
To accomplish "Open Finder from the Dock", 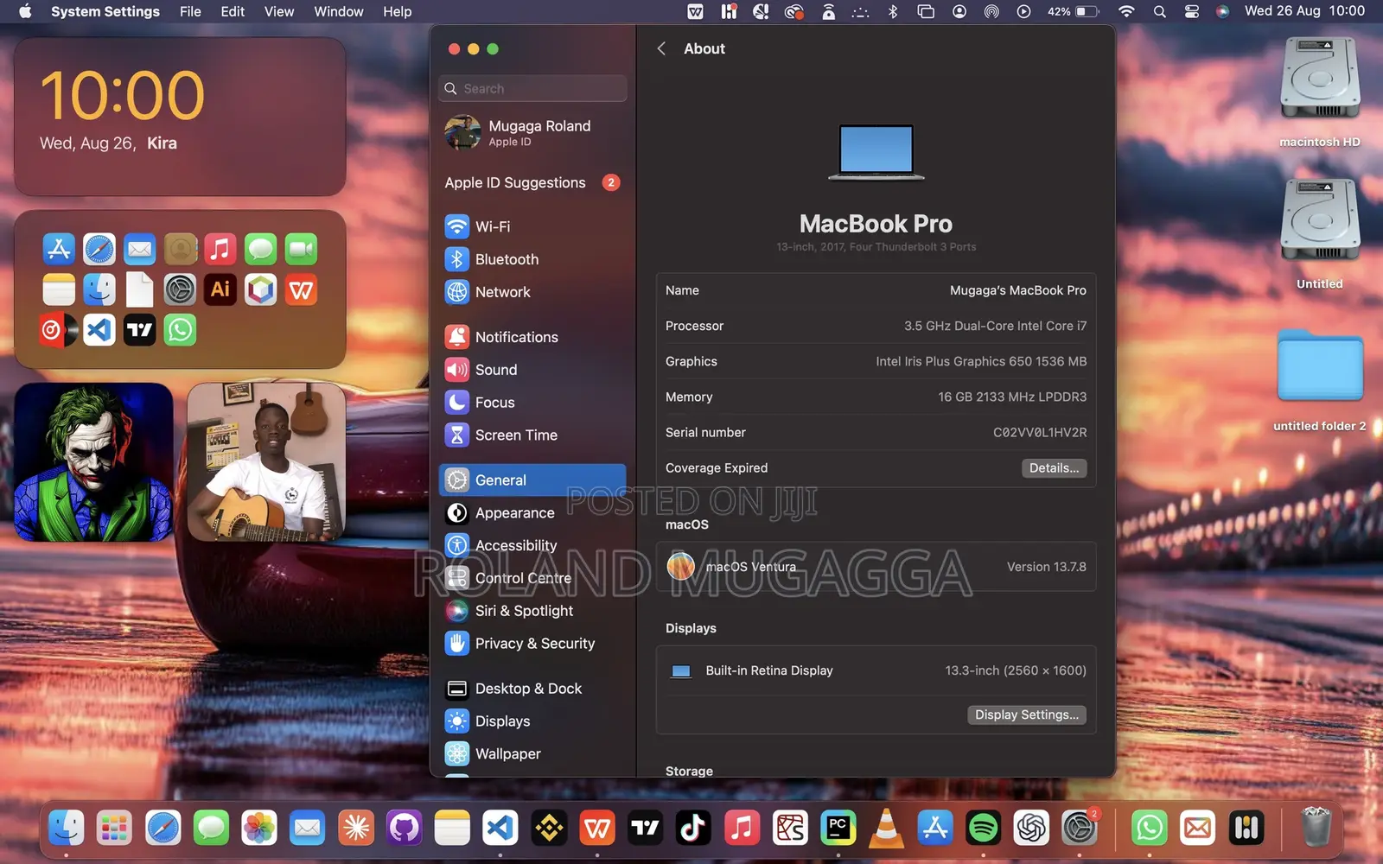I will click(67, 829).
